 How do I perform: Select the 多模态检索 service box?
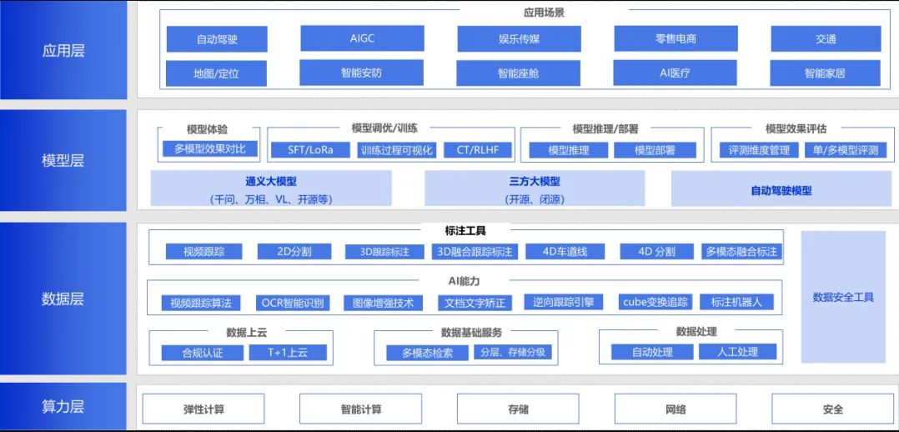coord(427,353)
